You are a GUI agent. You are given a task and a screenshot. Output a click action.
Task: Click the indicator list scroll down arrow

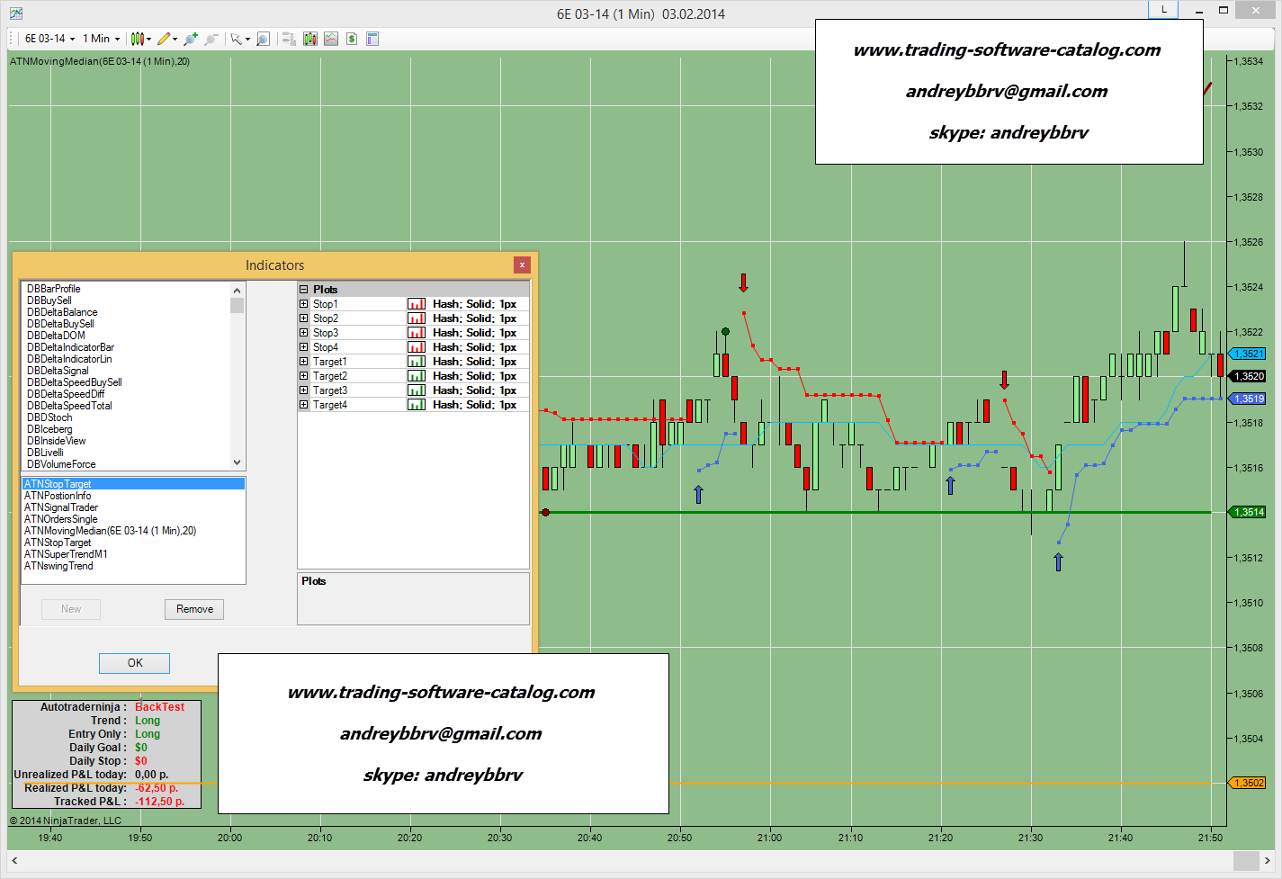pos(238,462)
